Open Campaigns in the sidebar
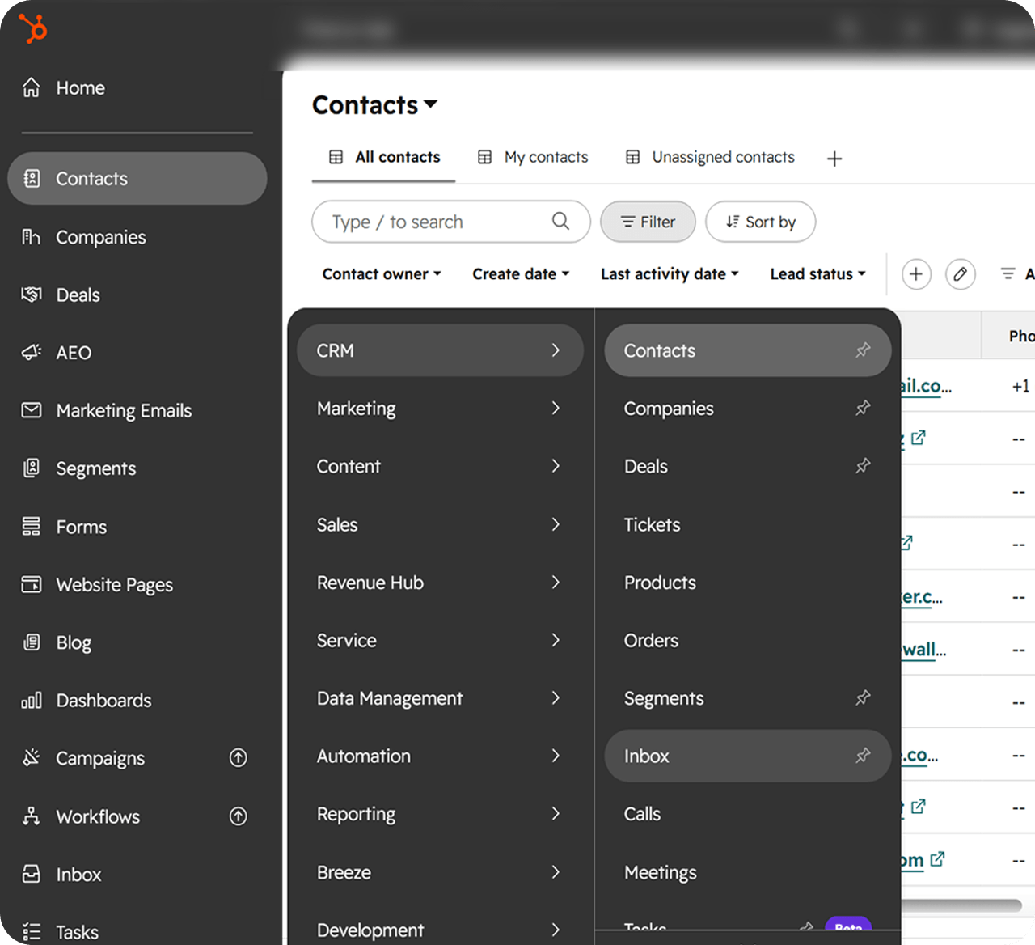 coord(83,758)
